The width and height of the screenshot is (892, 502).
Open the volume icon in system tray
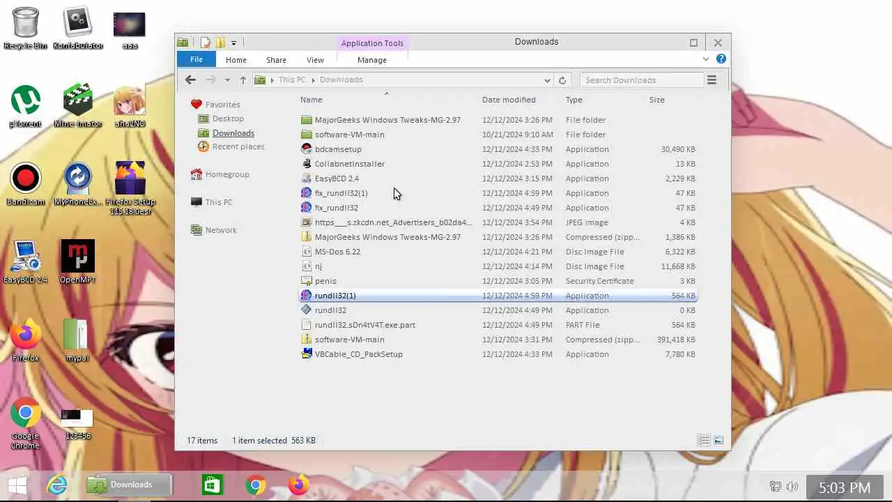(792, 487)
